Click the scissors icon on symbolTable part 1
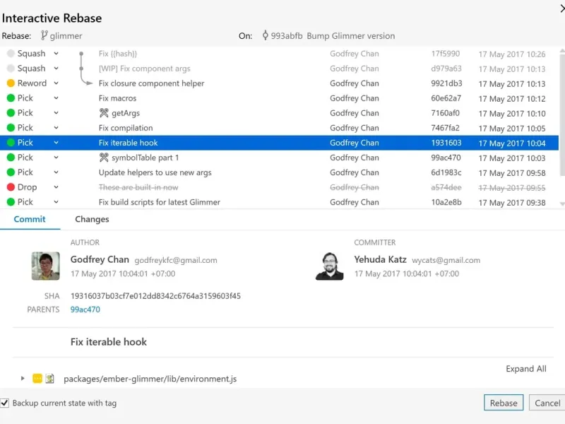The image size is (565, 424). tap(104, 158)
